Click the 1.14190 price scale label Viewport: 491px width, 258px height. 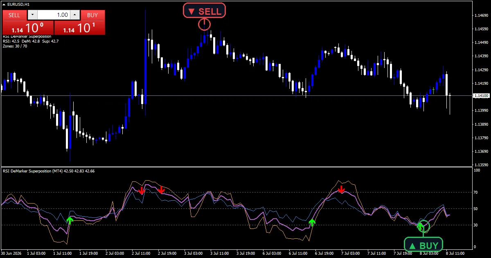(x=482, y=84)
